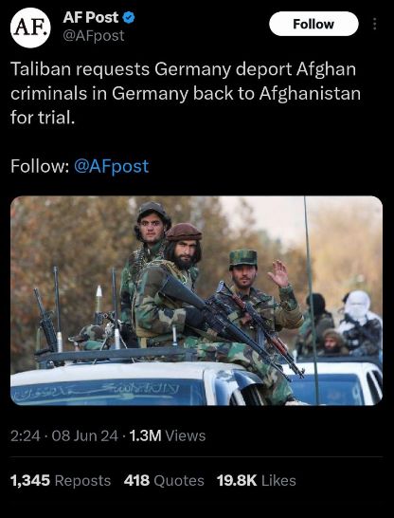394x518 pixels.
Task: Open the three-dot more options menu
Action: coord(374,24)
